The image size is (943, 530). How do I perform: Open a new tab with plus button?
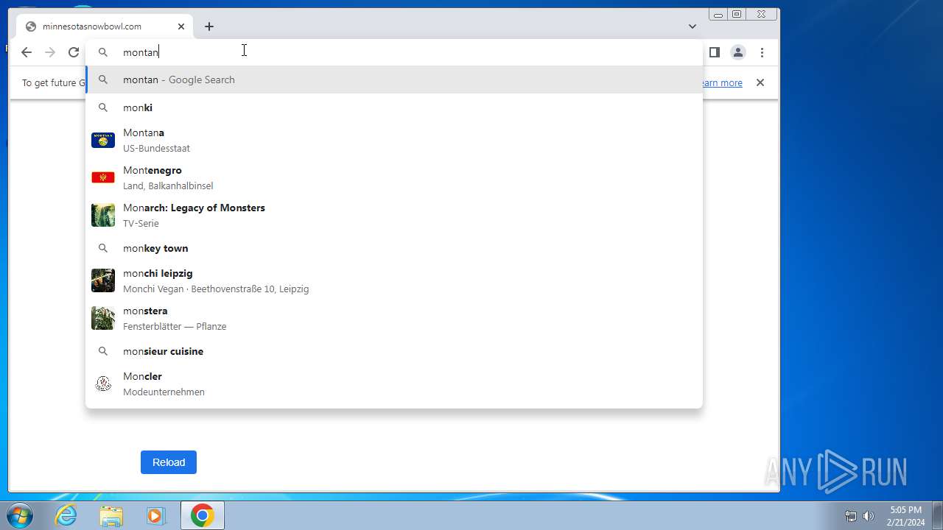209,26
